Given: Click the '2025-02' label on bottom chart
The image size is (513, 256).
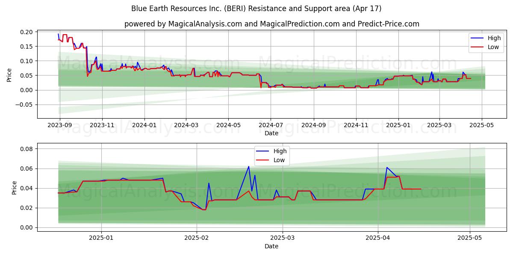Looking at the screenshot, I should (x=197, y=238).
